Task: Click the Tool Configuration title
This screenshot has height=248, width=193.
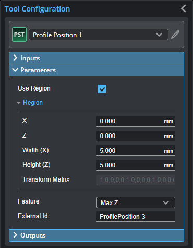Action: (x=37, y=9)
